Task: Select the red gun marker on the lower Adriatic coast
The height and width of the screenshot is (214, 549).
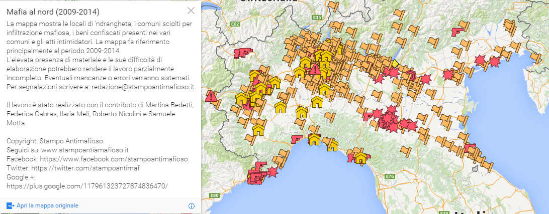Action: click(x=470, y=148)
